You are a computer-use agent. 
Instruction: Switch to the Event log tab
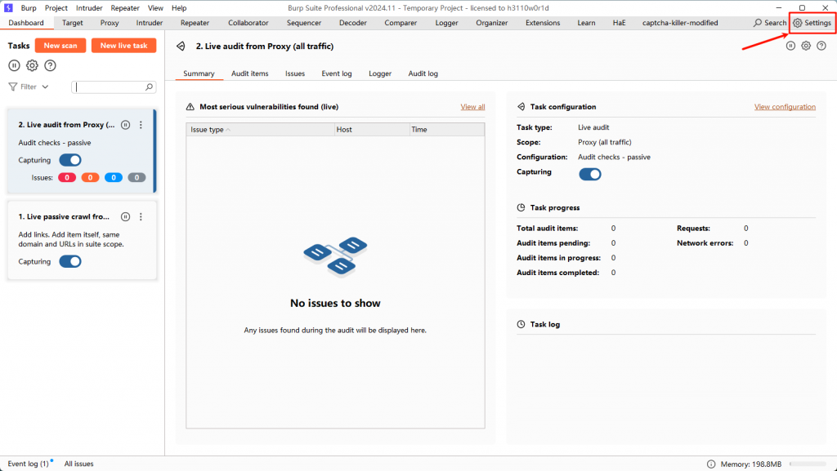336,73
